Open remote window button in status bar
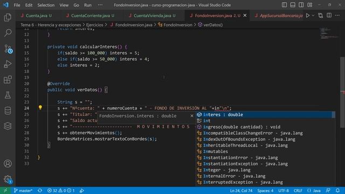Viewport: 345px width, 194px height. (5, 190)
